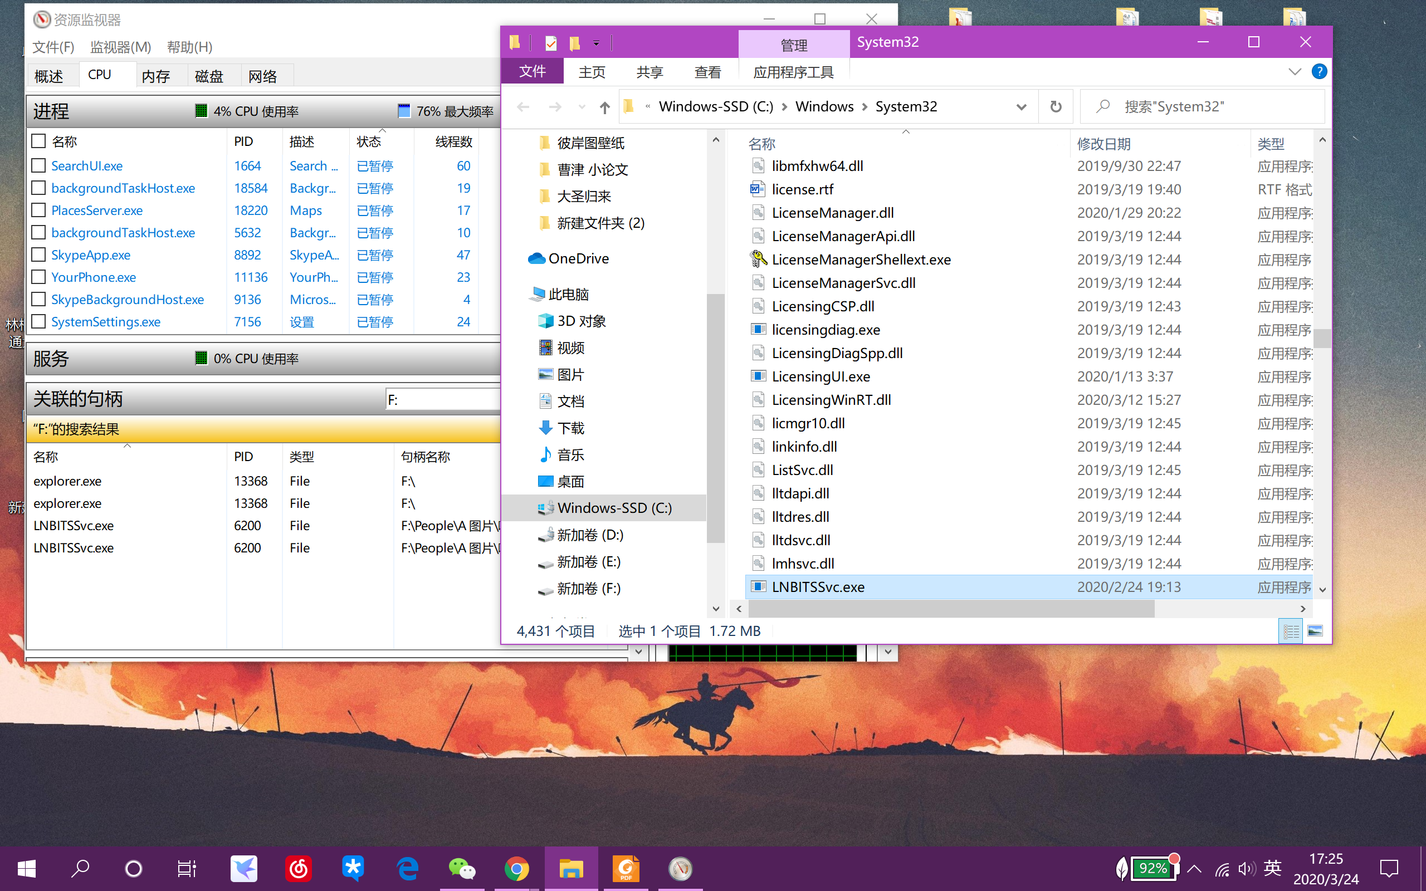The height and width of the screenshot is (891, 1426).
Task: Click the 修改日期 column header
Action: tap(1103, 144)
